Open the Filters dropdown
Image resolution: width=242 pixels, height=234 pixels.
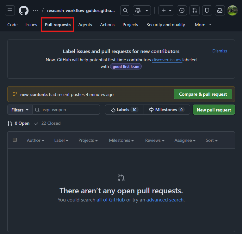pos(20,110)
